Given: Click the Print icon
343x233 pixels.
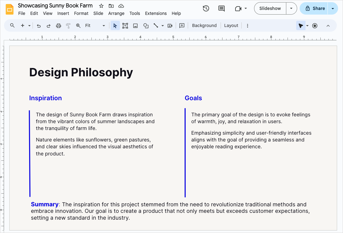Looking at the screenshot, I should pos(59,26).
